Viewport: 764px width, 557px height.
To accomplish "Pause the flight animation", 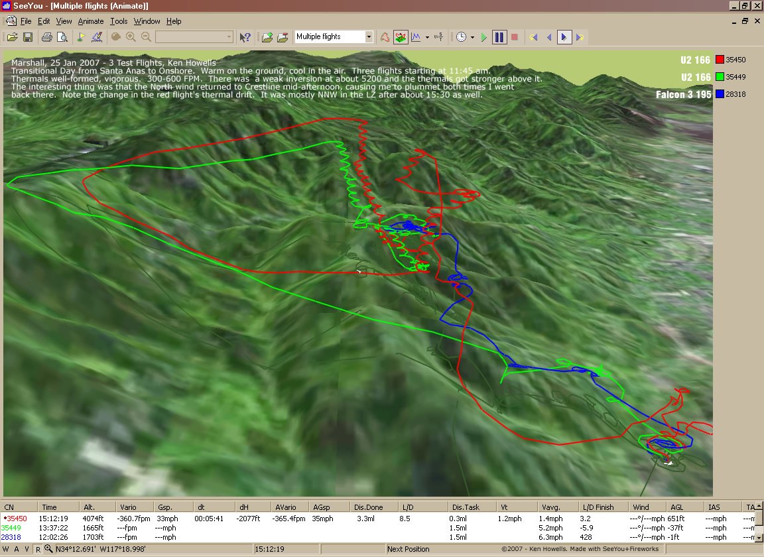I will (x=499, y=37).
